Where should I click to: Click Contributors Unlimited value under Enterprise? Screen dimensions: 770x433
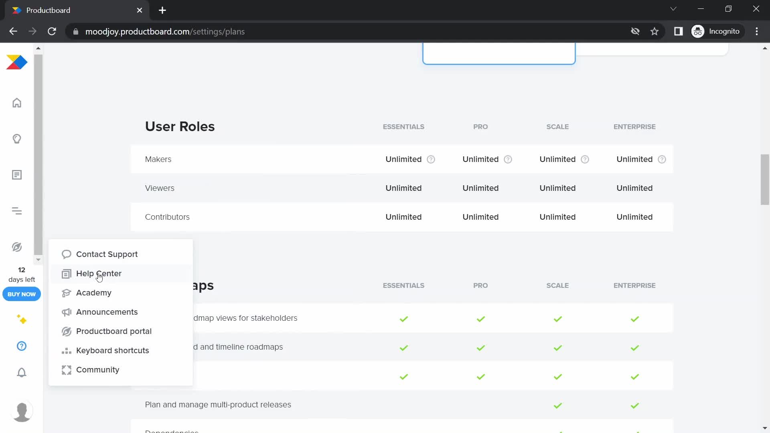(x=634, y=217)
